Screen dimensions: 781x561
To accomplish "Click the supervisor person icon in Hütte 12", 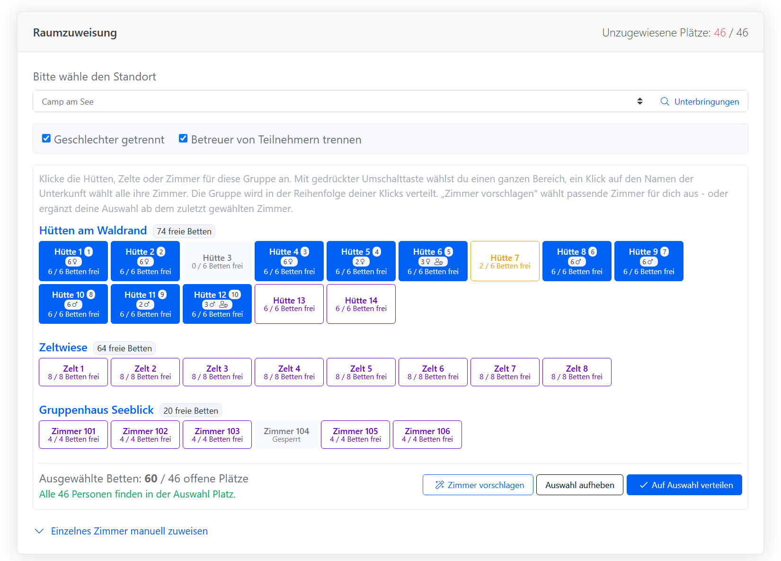I will coord(223,304).
